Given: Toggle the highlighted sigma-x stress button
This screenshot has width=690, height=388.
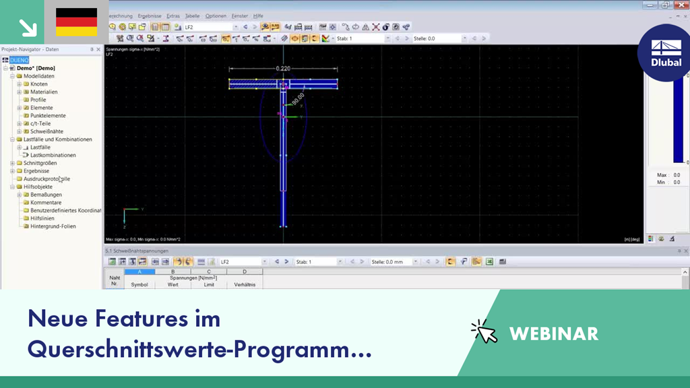Looking at the screenshot, I should pos(226,38).
